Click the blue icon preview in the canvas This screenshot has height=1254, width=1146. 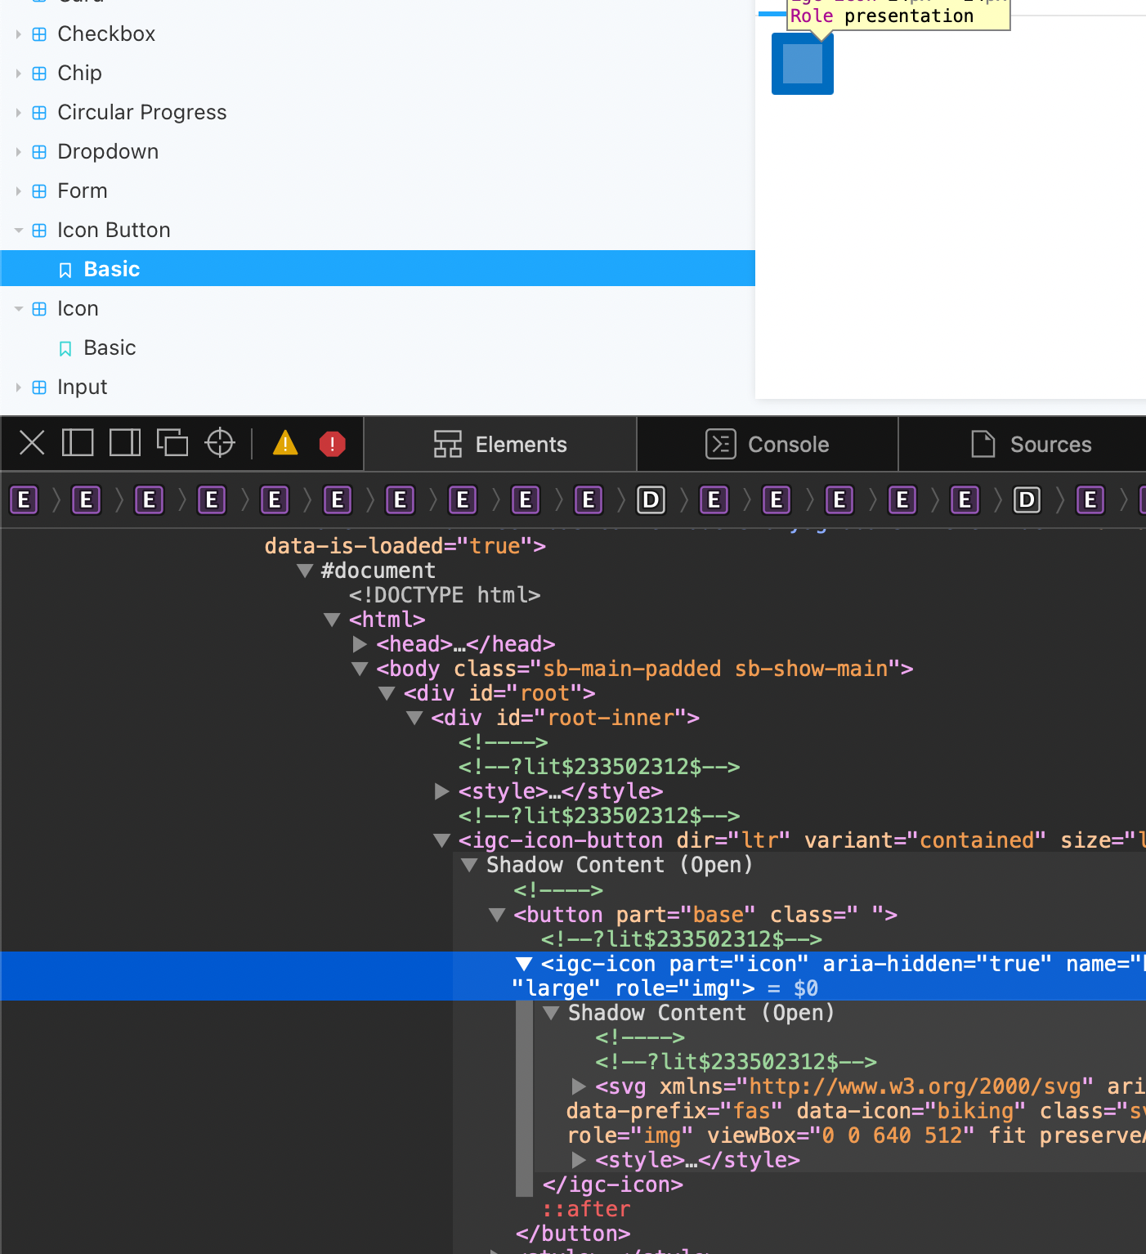click(x=802, y=63)
